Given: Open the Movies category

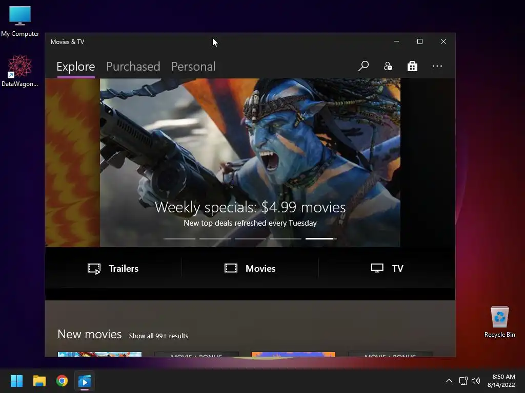Looking at the screenshot, I should click(x=250, y=268).
